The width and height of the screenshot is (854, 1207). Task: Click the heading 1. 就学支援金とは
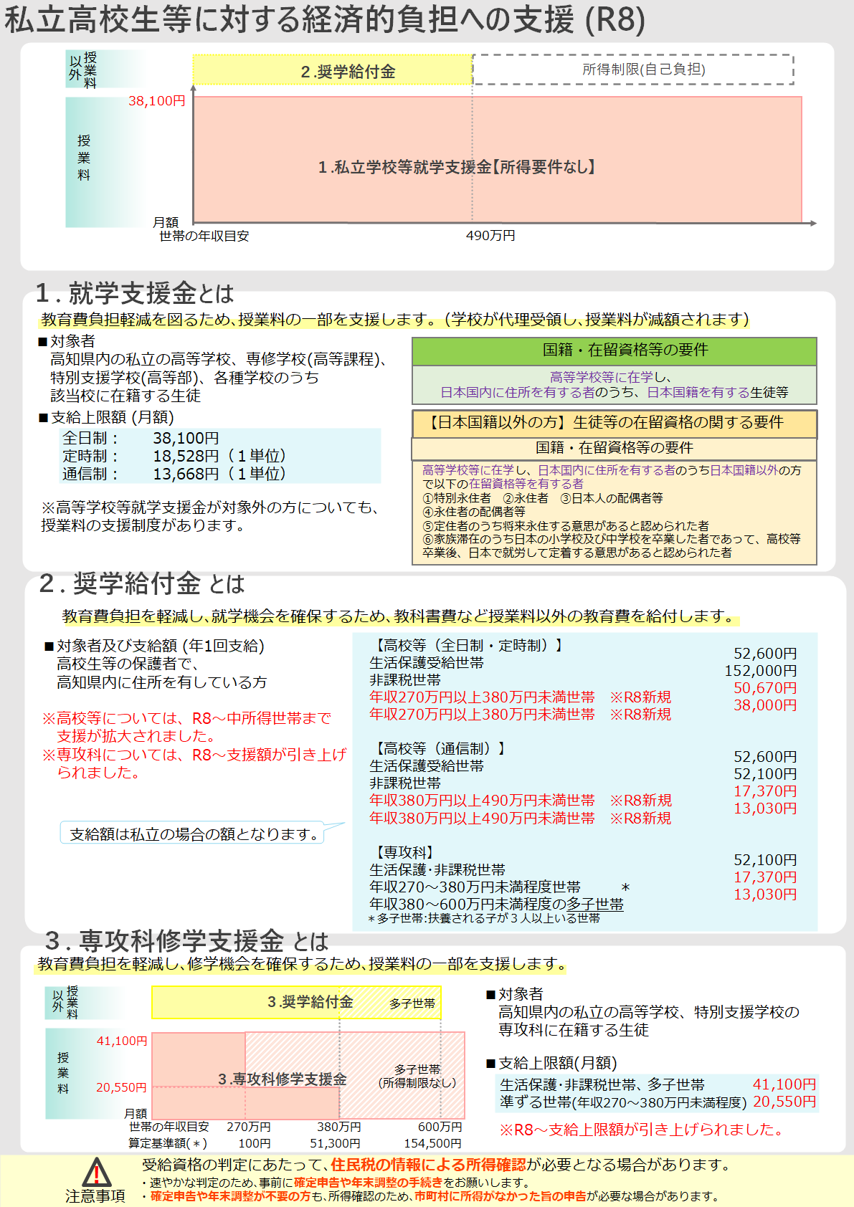pyautogui.click(x=135, y=293)
